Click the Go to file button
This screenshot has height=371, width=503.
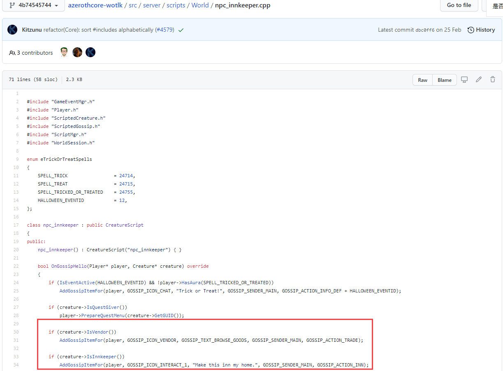coord(459,6)
